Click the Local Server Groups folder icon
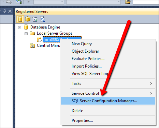Viewport: 159px width, 128px height. click(32, 33)
